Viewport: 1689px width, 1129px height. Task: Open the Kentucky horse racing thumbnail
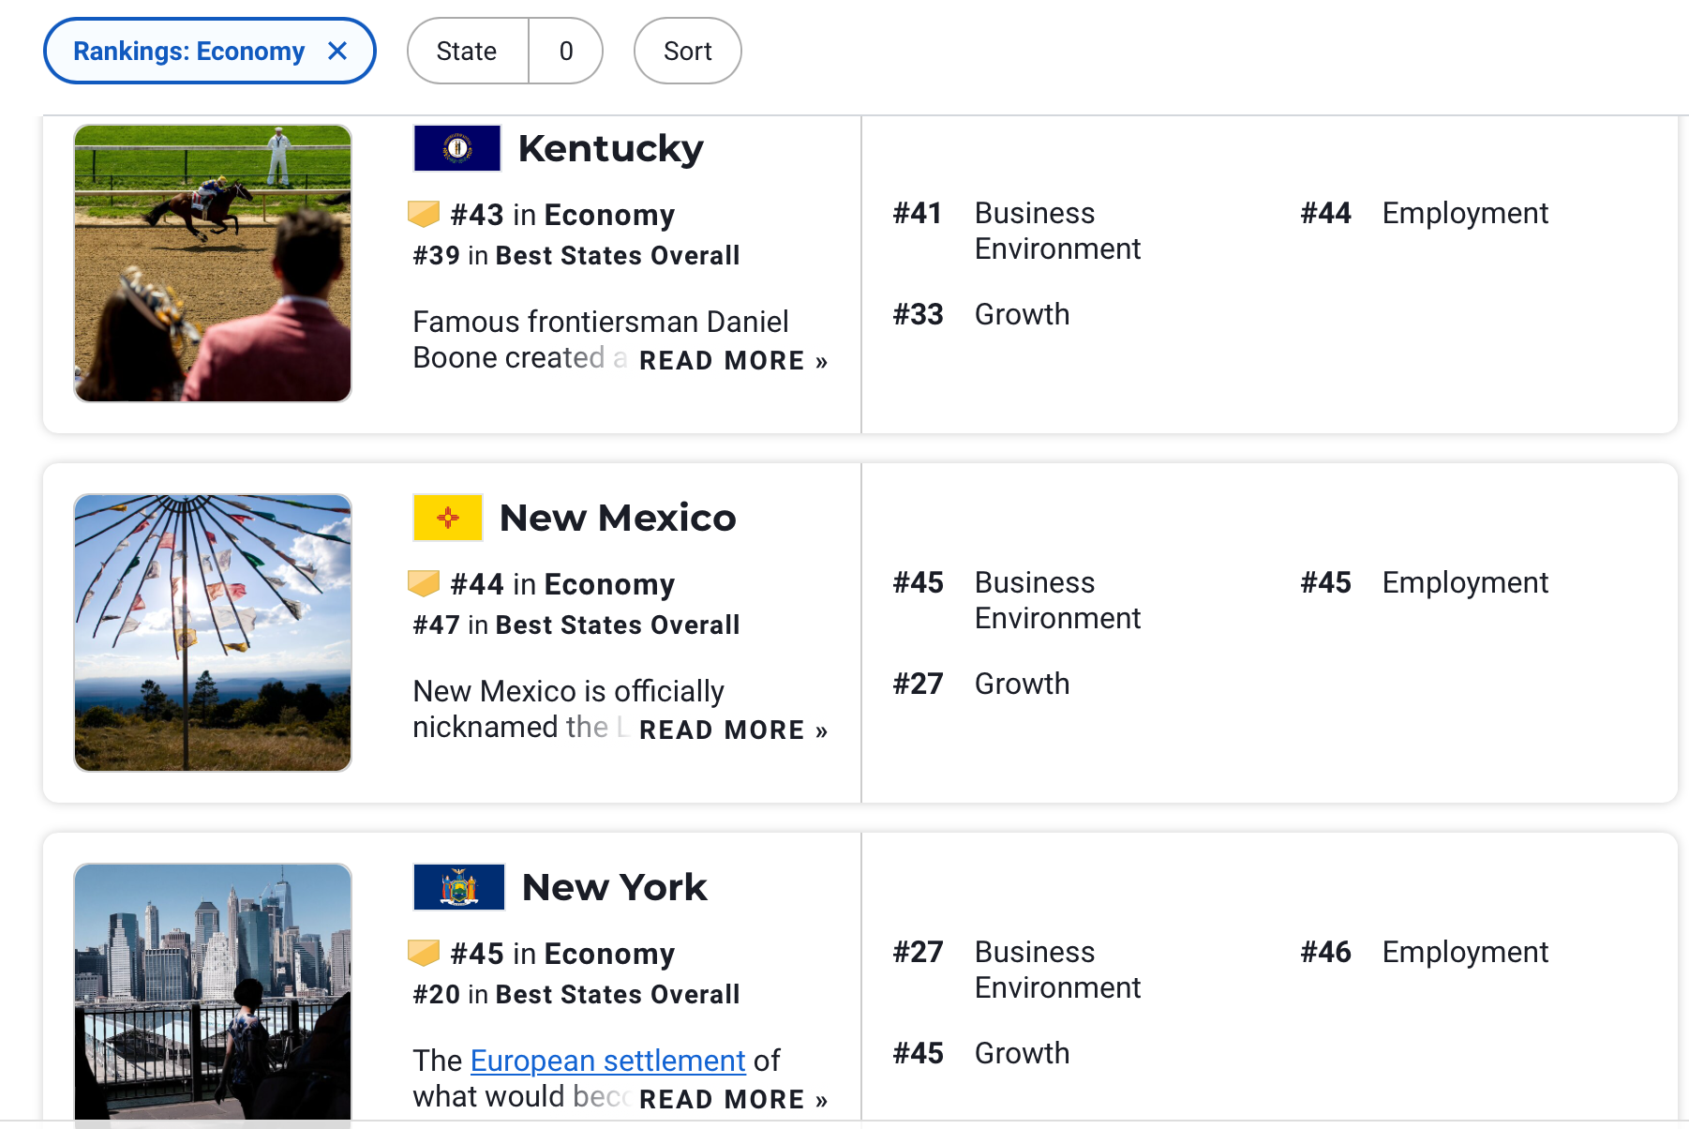[x=213, y=263]
